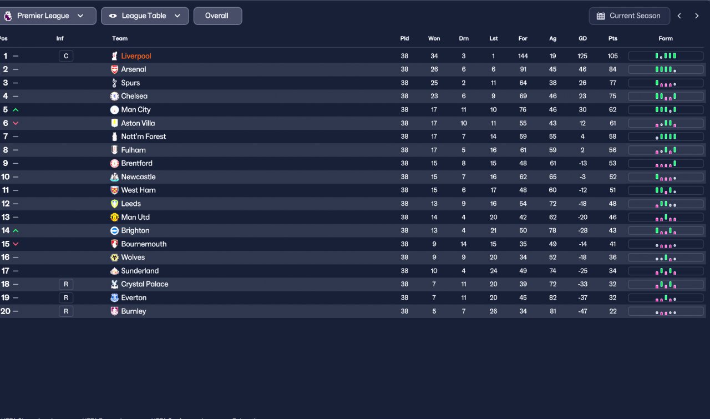
Task: Expand the League Table view dropdown
Action: coord(145,16)
